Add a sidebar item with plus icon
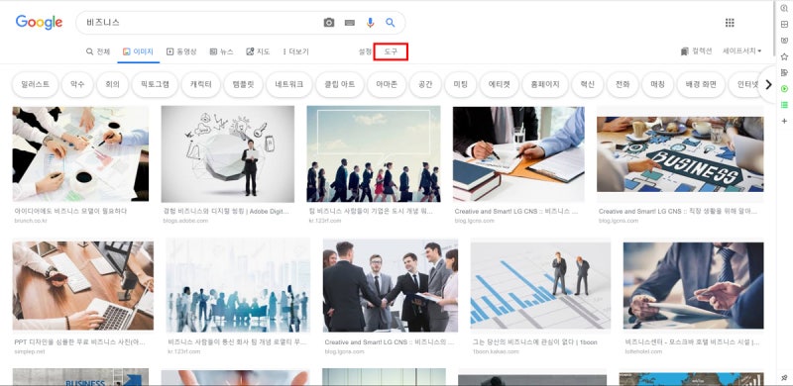This screenshot has height=386, width=793. (x=784, y=122)
